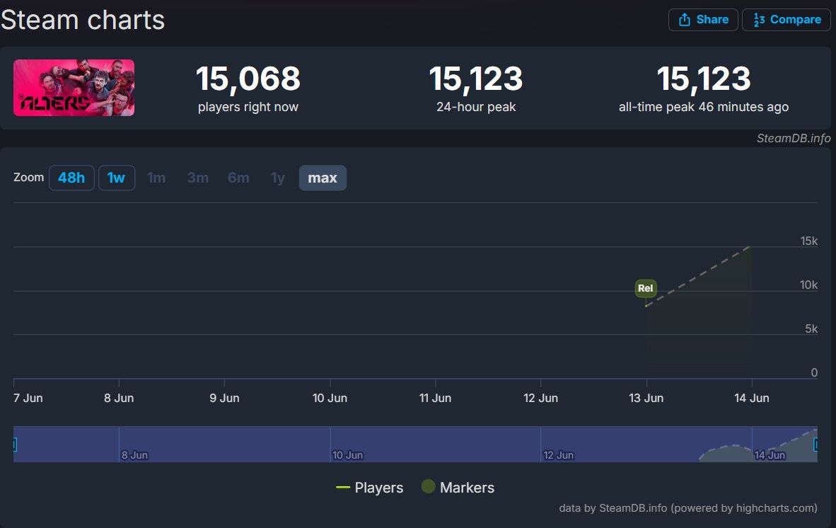Click the olive Markers circle icon
The width and height of the screenshot is (836, 528).
[428, 487]
